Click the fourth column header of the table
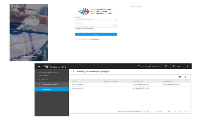200x119 pixels. 167,81
